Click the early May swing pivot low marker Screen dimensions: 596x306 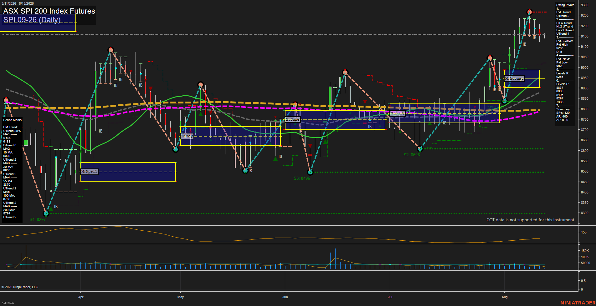(x=176, y=149)
